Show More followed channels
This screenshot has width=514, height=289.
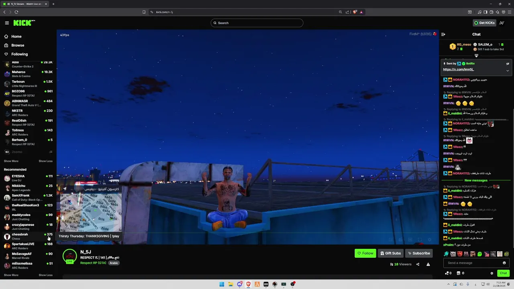[11, 161]
